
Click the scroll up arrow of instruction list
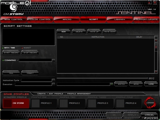tap(156, 40)
